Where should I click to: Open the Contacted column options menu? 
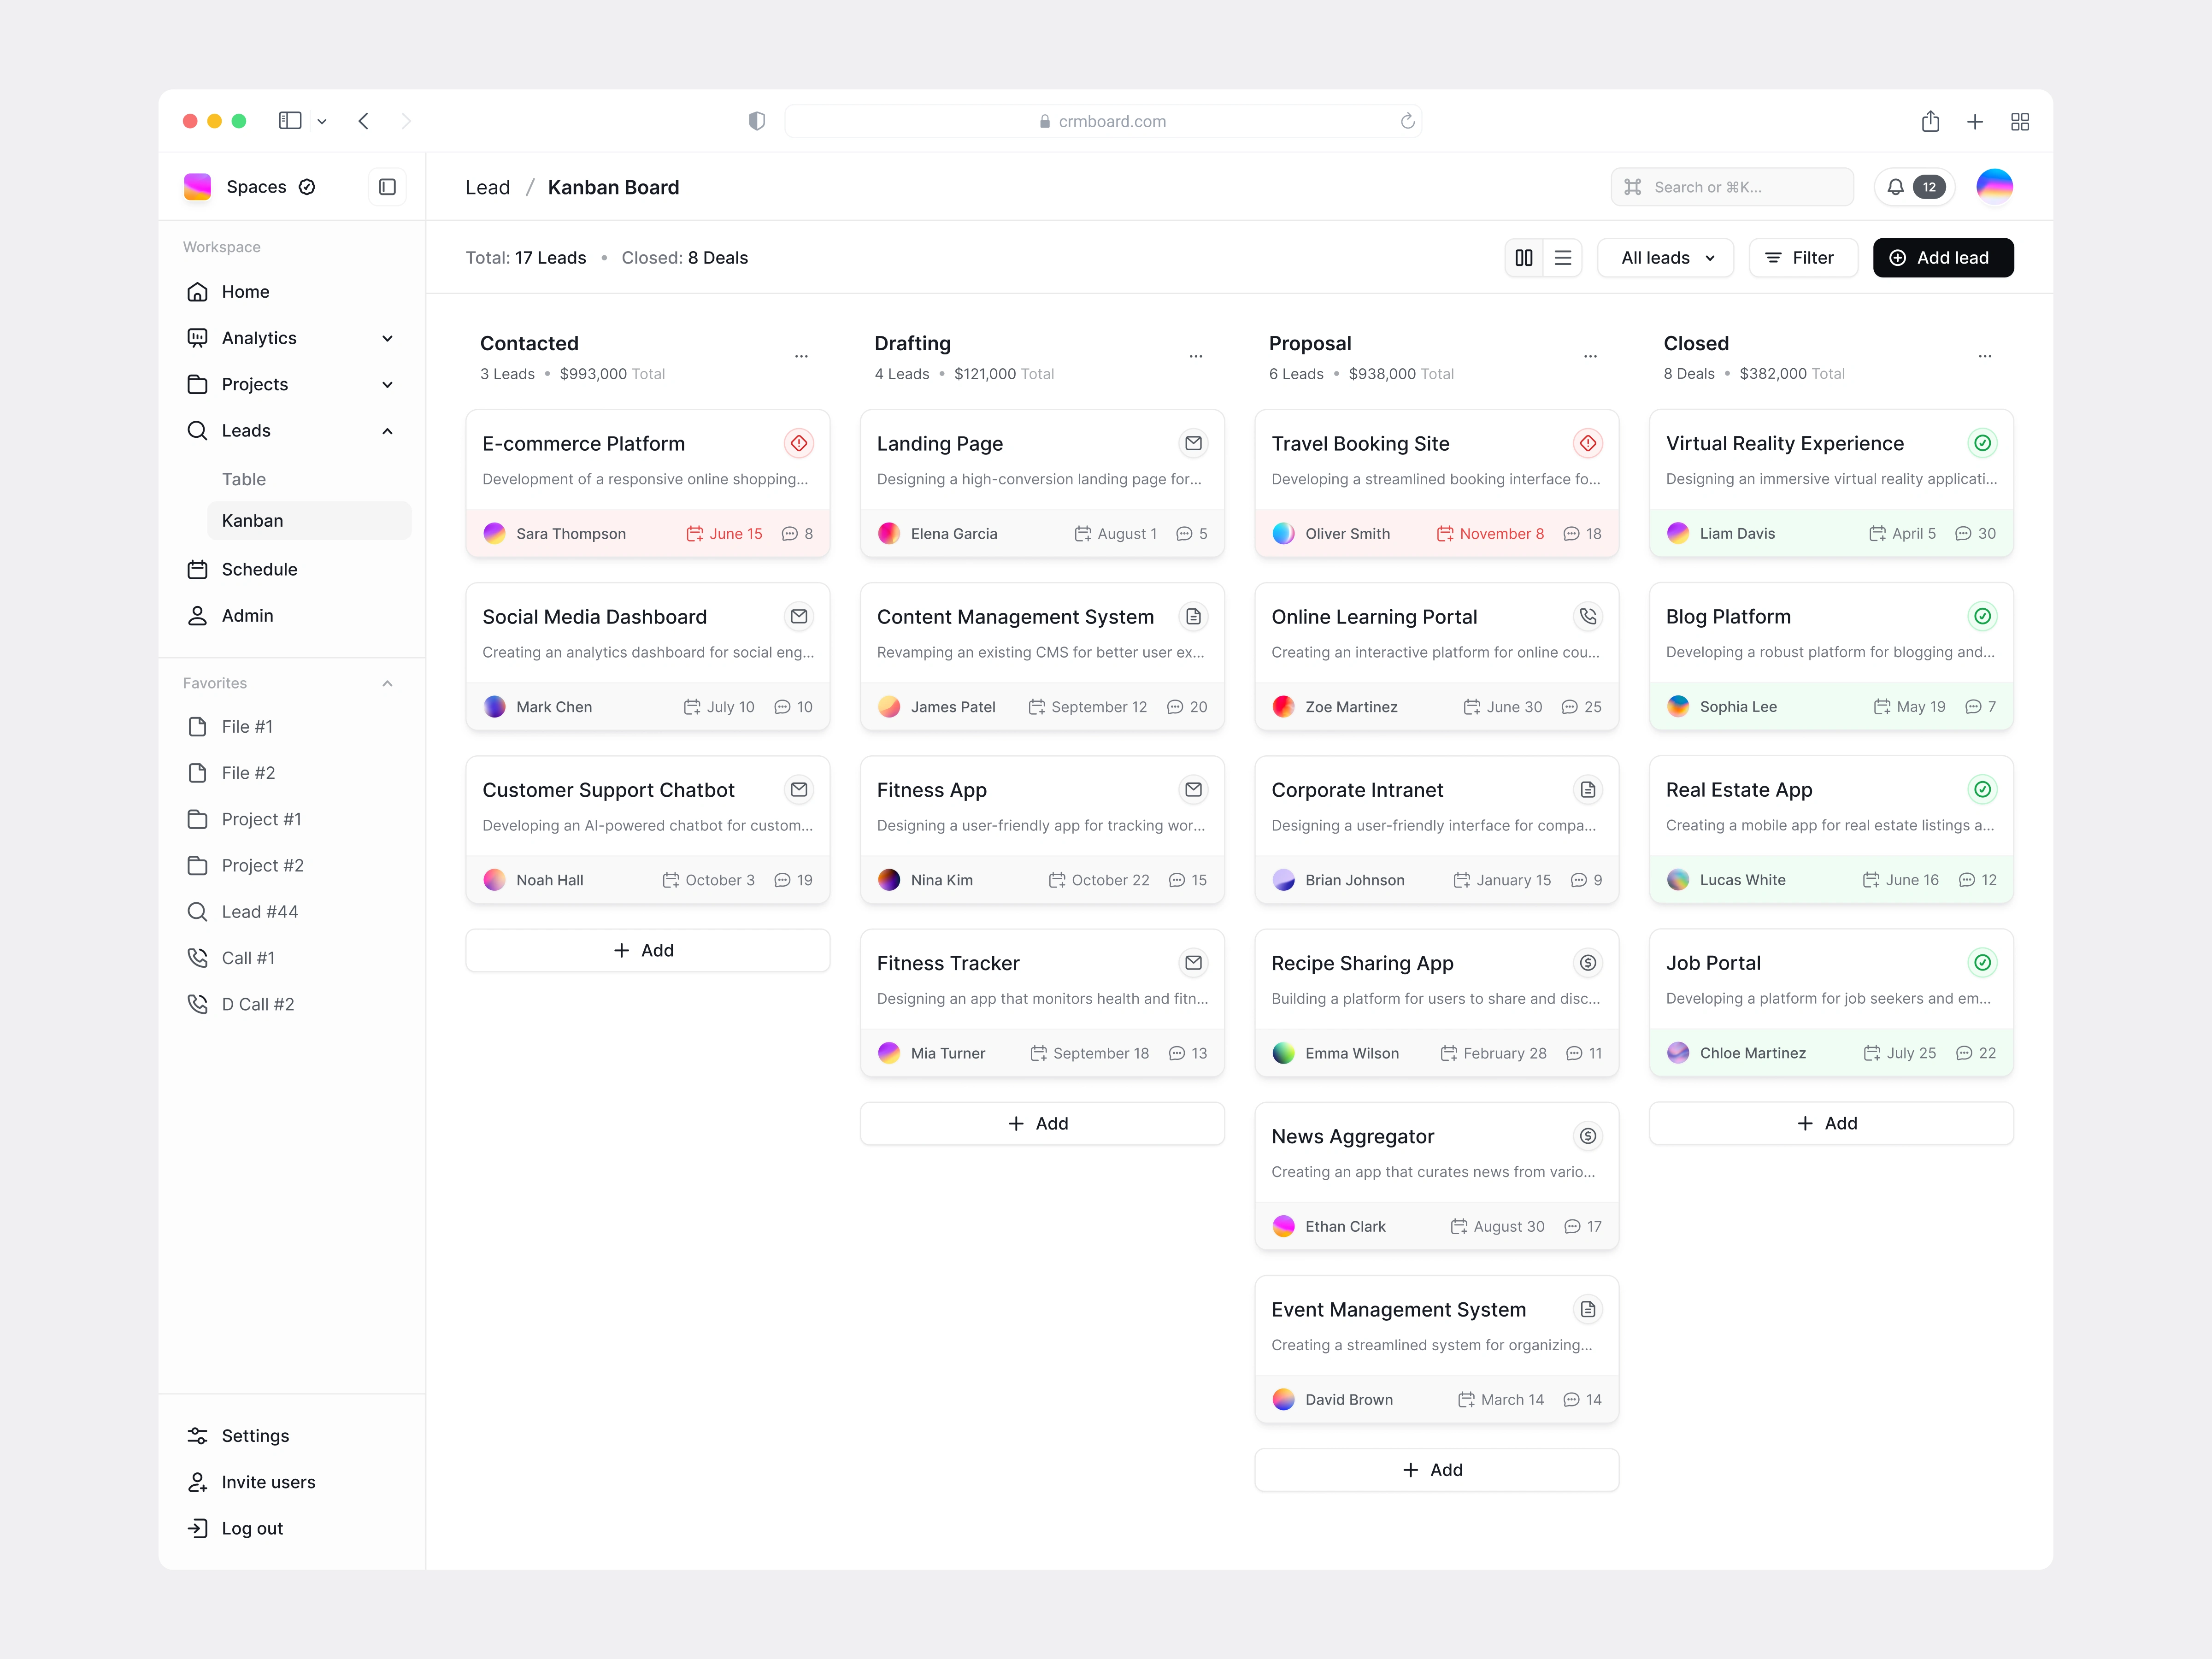[x=801, y=356]
